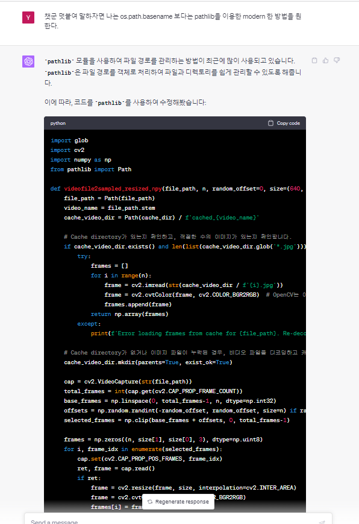Click the line 'import glob'
Screen dimensions: 359x524
(69, 140)
